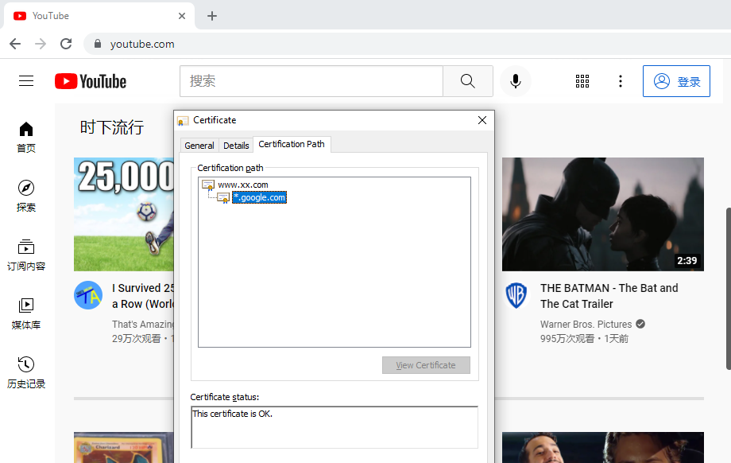Open the bottom-left Charizard card thumbnail

[x=123, y=447]
